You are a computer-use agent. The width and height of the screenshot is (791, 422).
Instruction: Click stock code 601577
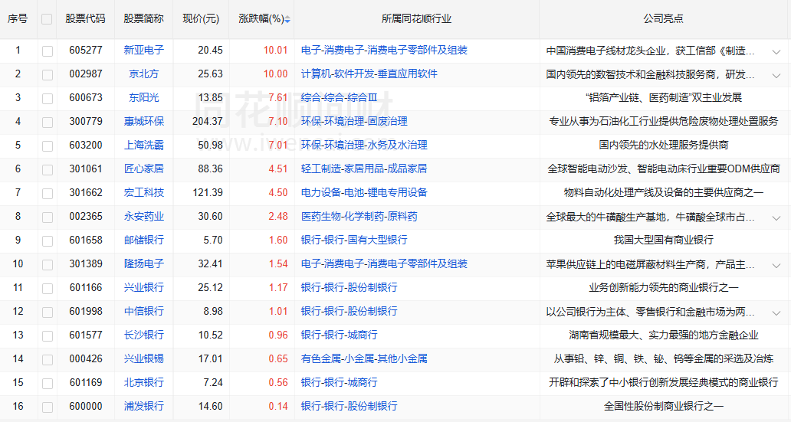86,335
